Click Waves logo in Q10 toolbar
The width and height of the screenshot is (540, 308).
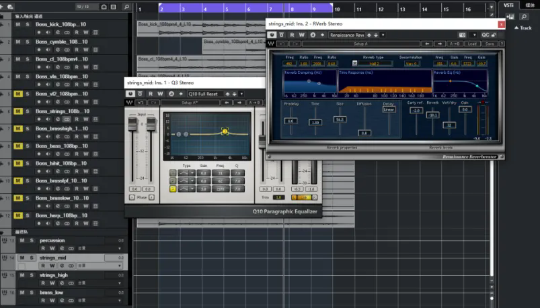(130, 103)
